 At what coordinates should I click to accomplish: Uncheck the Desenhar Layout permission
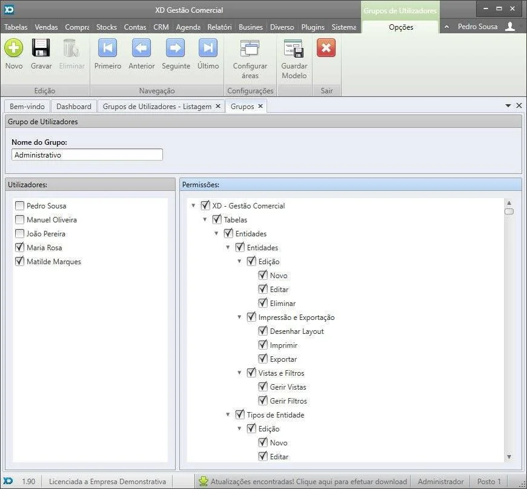pos(263,331)
